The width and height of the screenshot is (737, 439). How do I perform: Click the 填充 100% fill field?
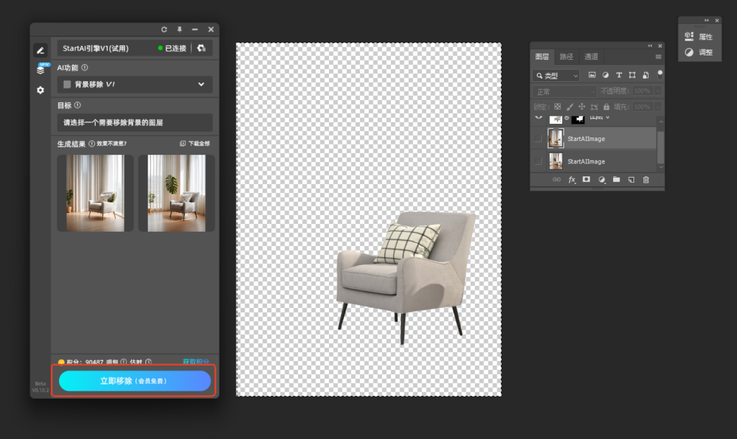coord(642,107)
